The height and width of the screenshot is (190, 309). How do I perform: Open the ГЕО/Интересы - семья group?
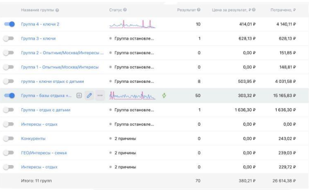pyautogui.click(x=43, y=153)
